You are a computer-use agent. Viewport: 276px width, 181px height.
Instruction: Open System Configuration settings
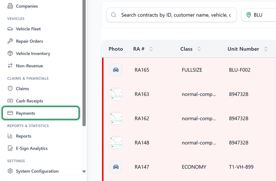pos(37,171)
